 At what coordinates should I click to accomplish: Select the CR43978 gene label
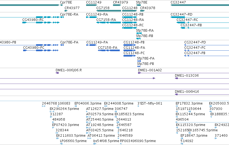[148, 8]
